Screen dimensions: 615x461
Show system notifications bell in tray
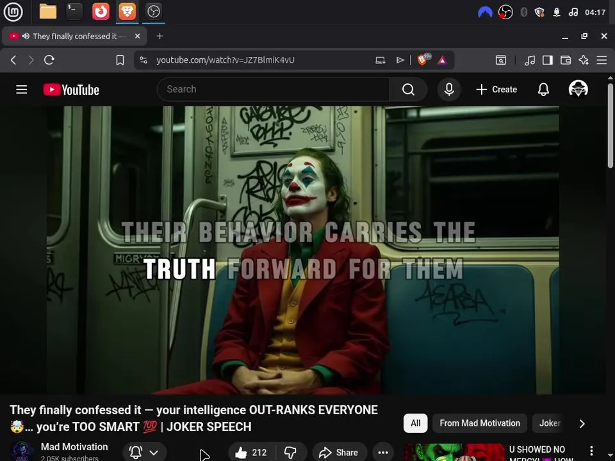(556, 12)
